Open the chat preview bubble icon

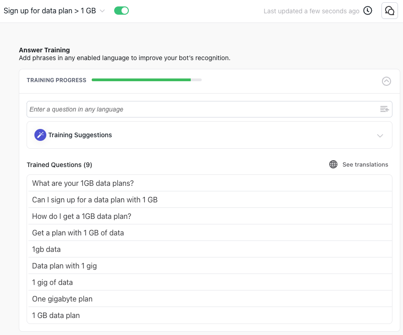(x=389, y=11)
